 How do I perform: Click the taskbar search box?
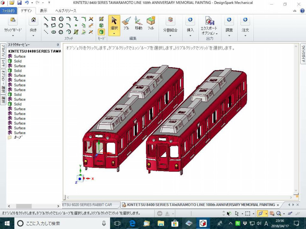tap(62, 223)
